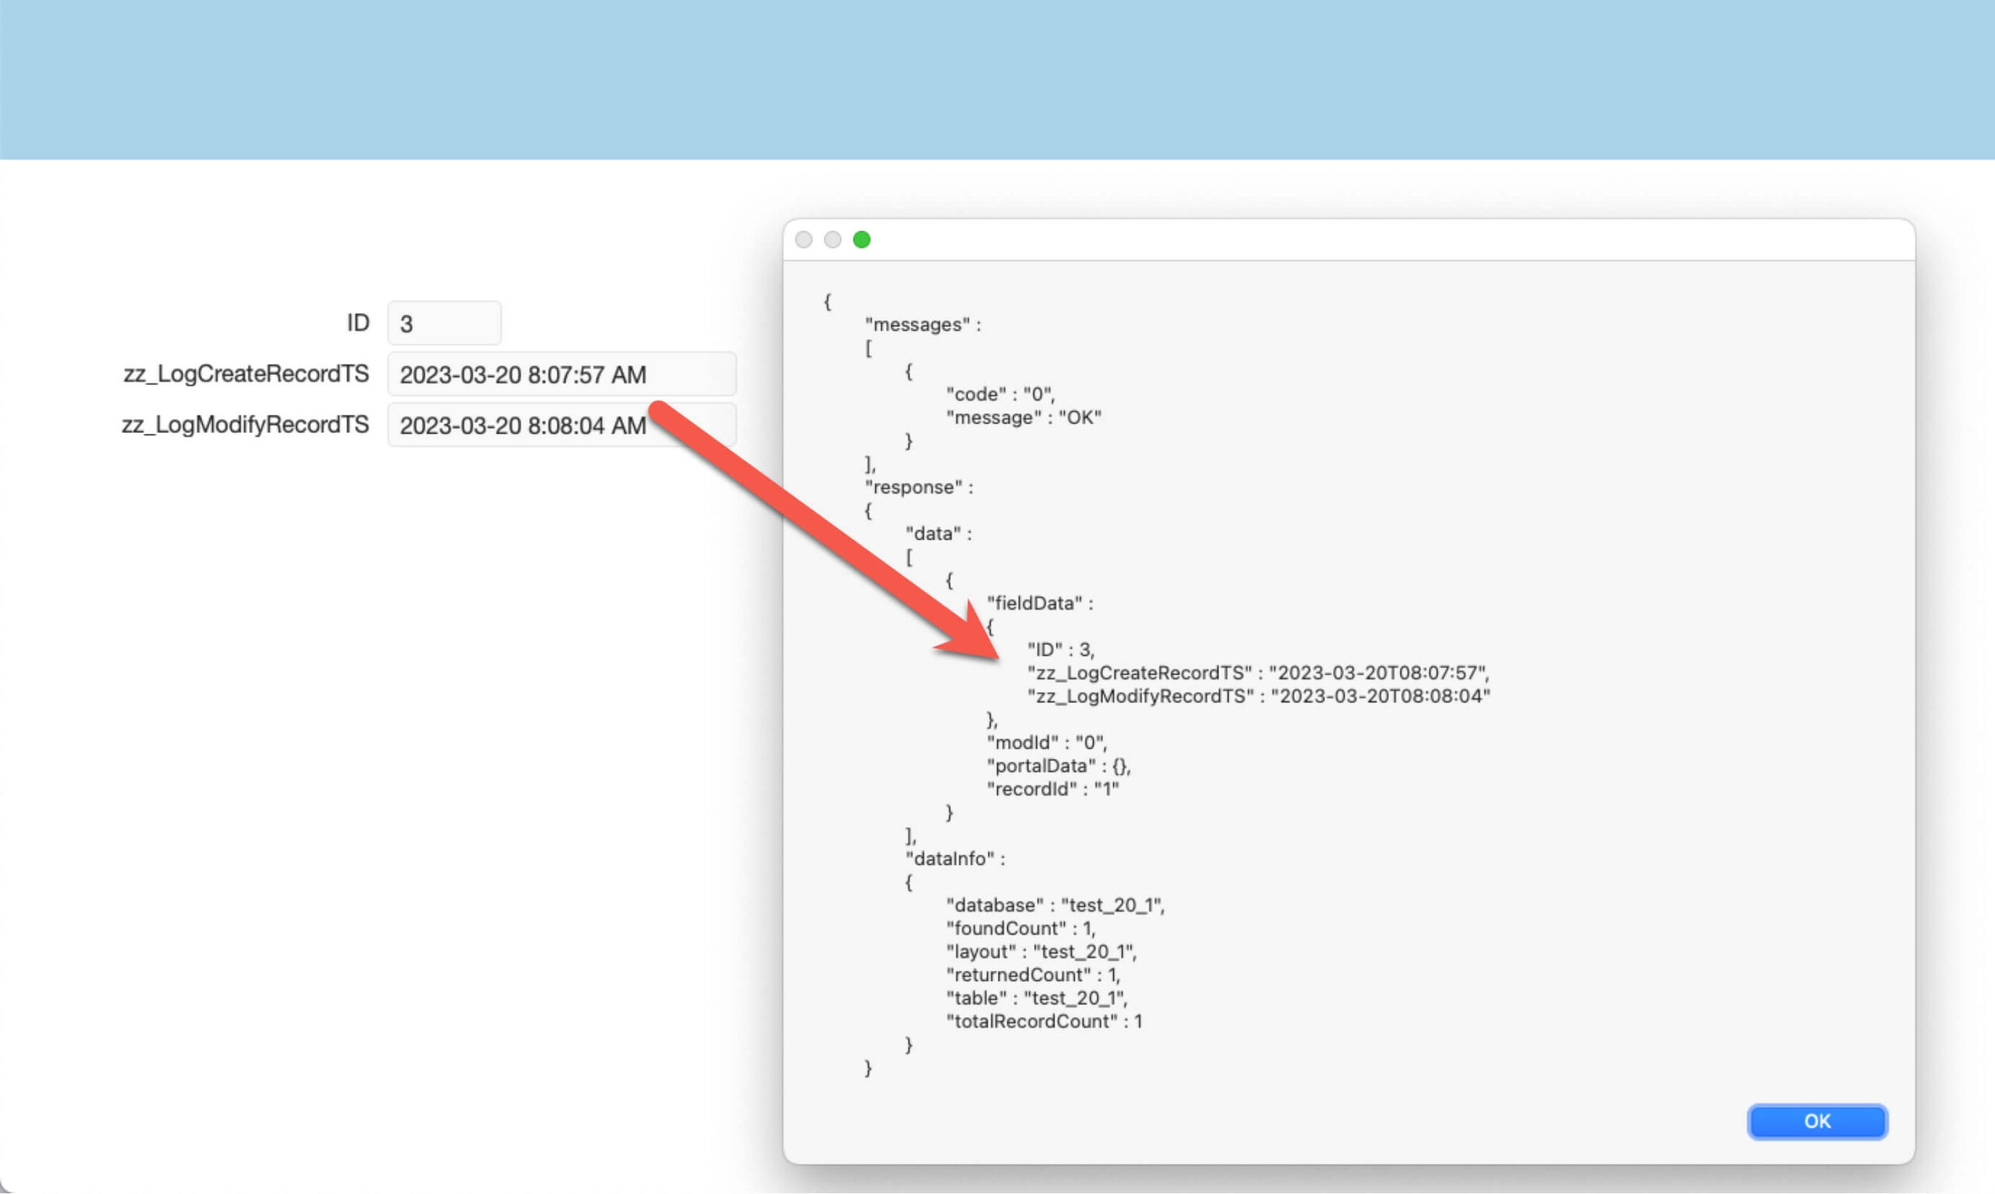1995x1194 pixels.
Task: Click the OK button in the dialog
Action: point(1817,1121)
